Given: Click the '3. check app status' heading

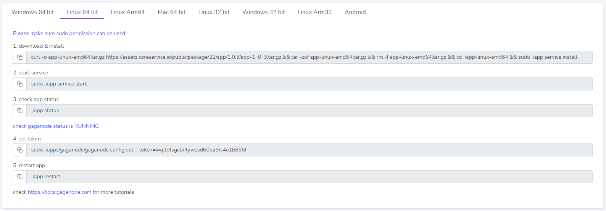Looking at the screenshot, I should [x=36, y=100].
